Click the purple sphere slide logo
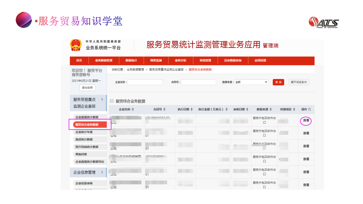The image size is (363, 204). 24,20
